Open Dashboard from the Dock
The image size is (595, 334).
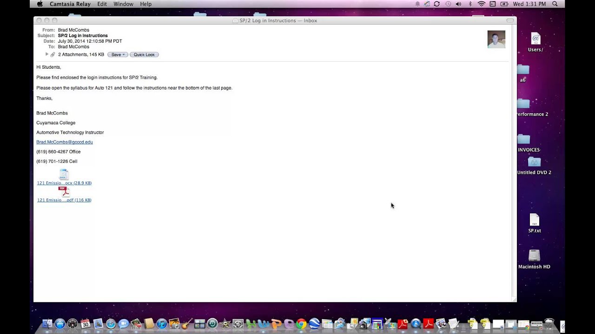point(73,324)
